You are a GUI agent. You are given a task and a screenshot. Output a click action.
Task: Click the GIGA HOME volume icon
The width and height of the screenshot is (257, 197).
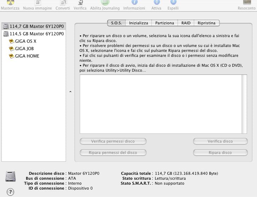[x=11, y=56]
